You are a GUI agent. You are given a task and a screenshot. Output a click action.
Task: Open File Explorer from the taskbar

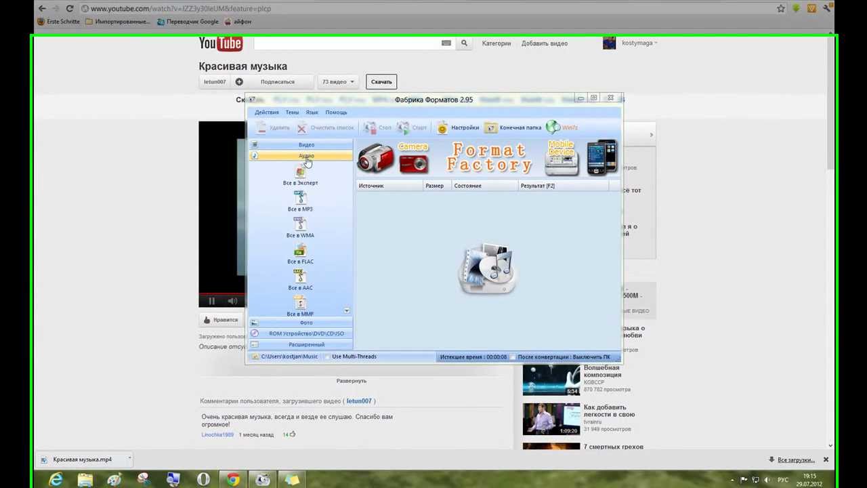click(x=85, y=480)
